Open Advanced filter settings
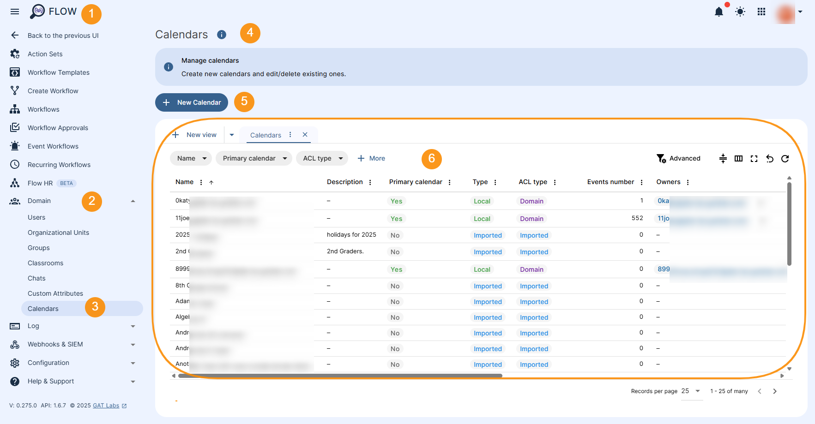Screen dimensions: 815x424 click(x=679, y=158)
